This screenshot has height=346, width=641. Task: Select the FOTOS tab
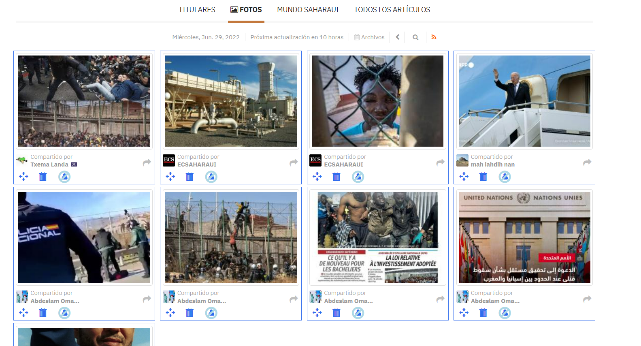pyautogui.click(x=246, y=9)
